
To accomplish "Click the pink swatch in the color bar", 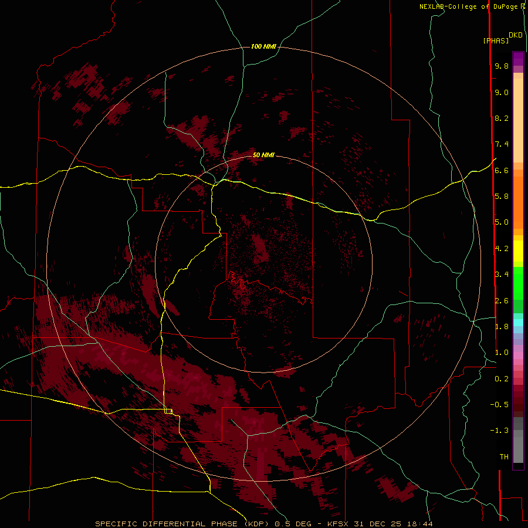I will tap(518, 356).
